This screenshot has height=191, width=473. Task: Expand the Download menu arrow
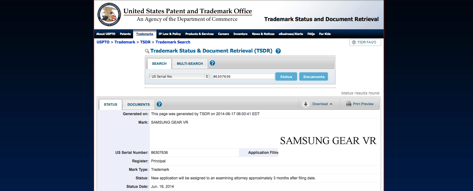click(x=331, y=104)
